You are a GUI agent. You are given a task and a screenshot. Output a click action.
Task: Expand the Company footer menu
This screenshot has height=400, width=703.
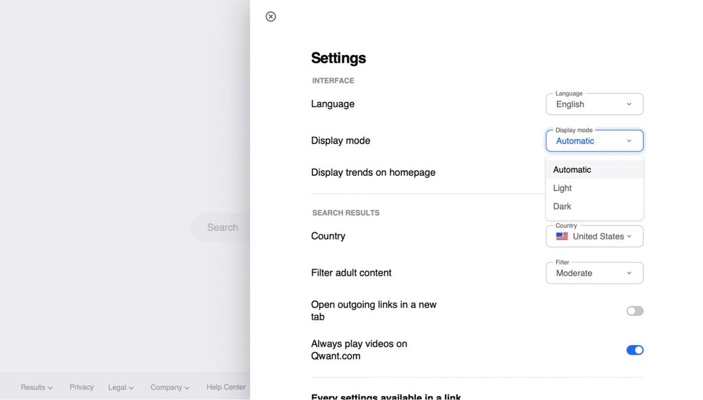170,387
